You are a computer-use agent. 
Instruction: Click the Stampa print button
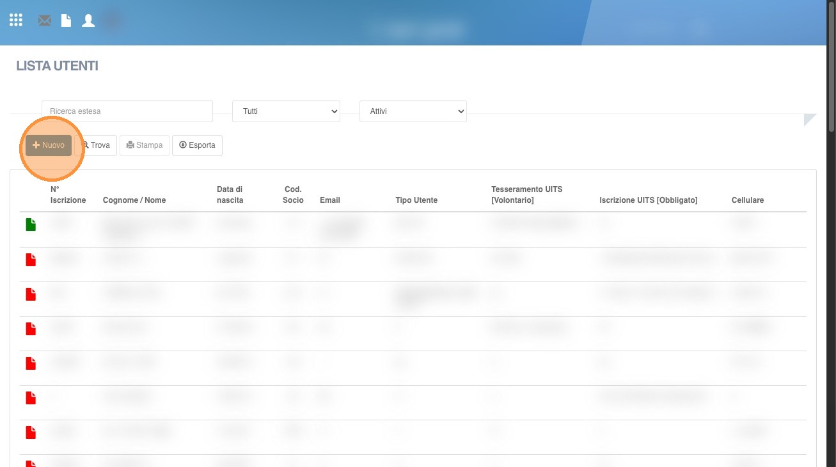pos(145,145)
